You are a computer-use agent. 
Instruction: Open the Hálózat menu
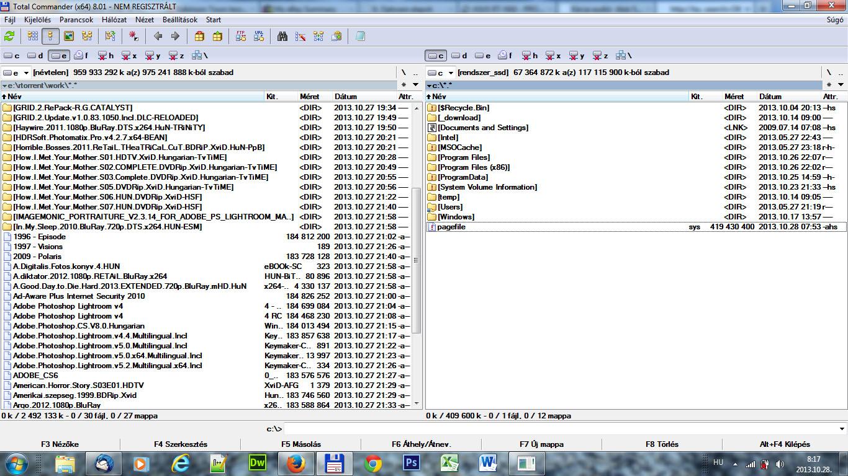114,20
